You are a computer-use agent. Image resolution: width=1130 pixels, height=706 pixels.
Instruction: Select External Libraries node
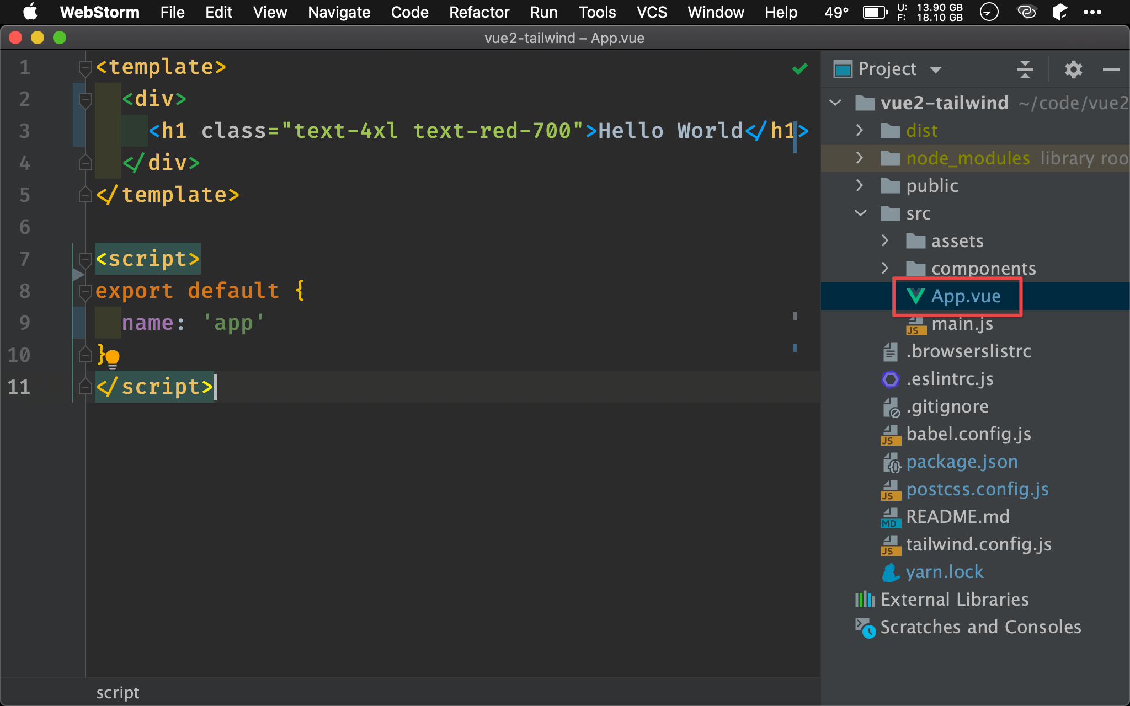(x=955, y=600)
